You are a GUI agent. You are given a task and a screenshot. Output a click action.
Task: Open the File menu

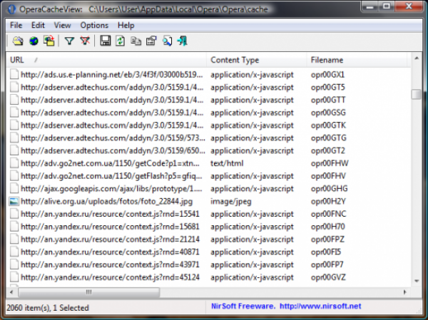pos(16,26)
